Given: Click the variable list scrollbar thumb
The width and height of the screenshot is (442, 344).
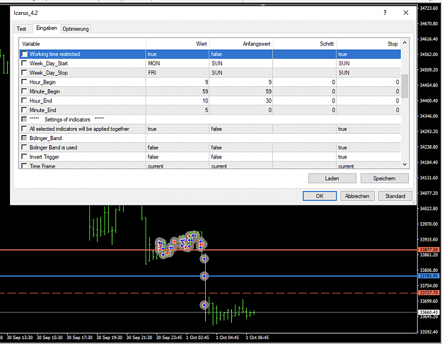Looking at the screenshot, I should (405, 86).
